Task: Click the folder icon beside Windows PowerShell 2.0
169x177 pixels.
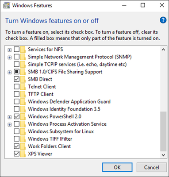Action: tap(23, 116)
